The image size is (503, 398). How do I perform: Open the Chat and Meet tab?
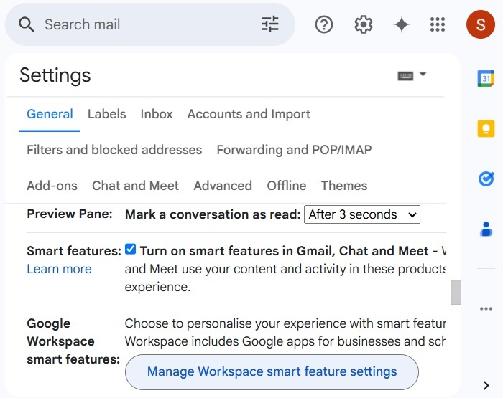[x=135, y=186]
